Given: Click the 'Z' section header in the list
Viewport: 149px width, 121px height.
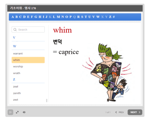Looking at the screenshot, I should [x=14, y=79].
